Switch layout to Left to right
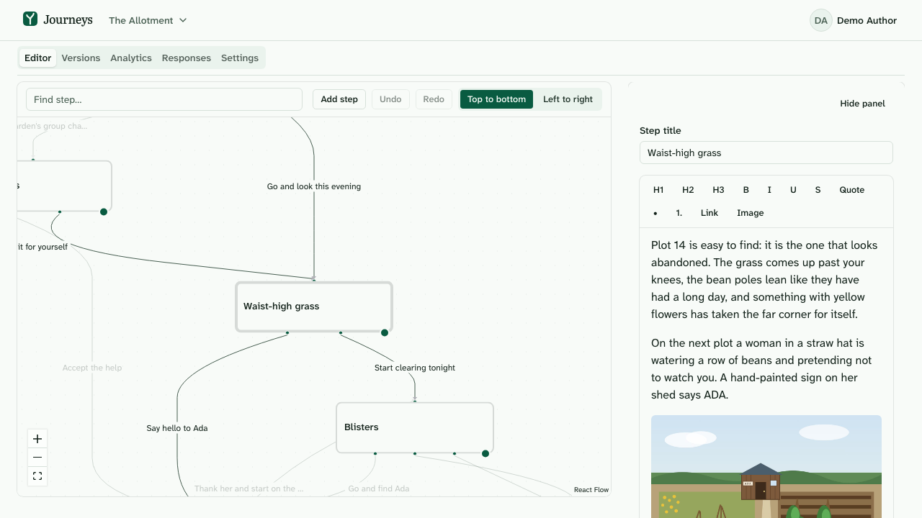 coord(568,99)
